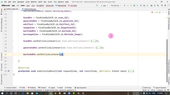Image resolution: width=170 pixels, height=95 pixels.
Task: Click the Search Everywhere magnifier icon
Action: 162,5
